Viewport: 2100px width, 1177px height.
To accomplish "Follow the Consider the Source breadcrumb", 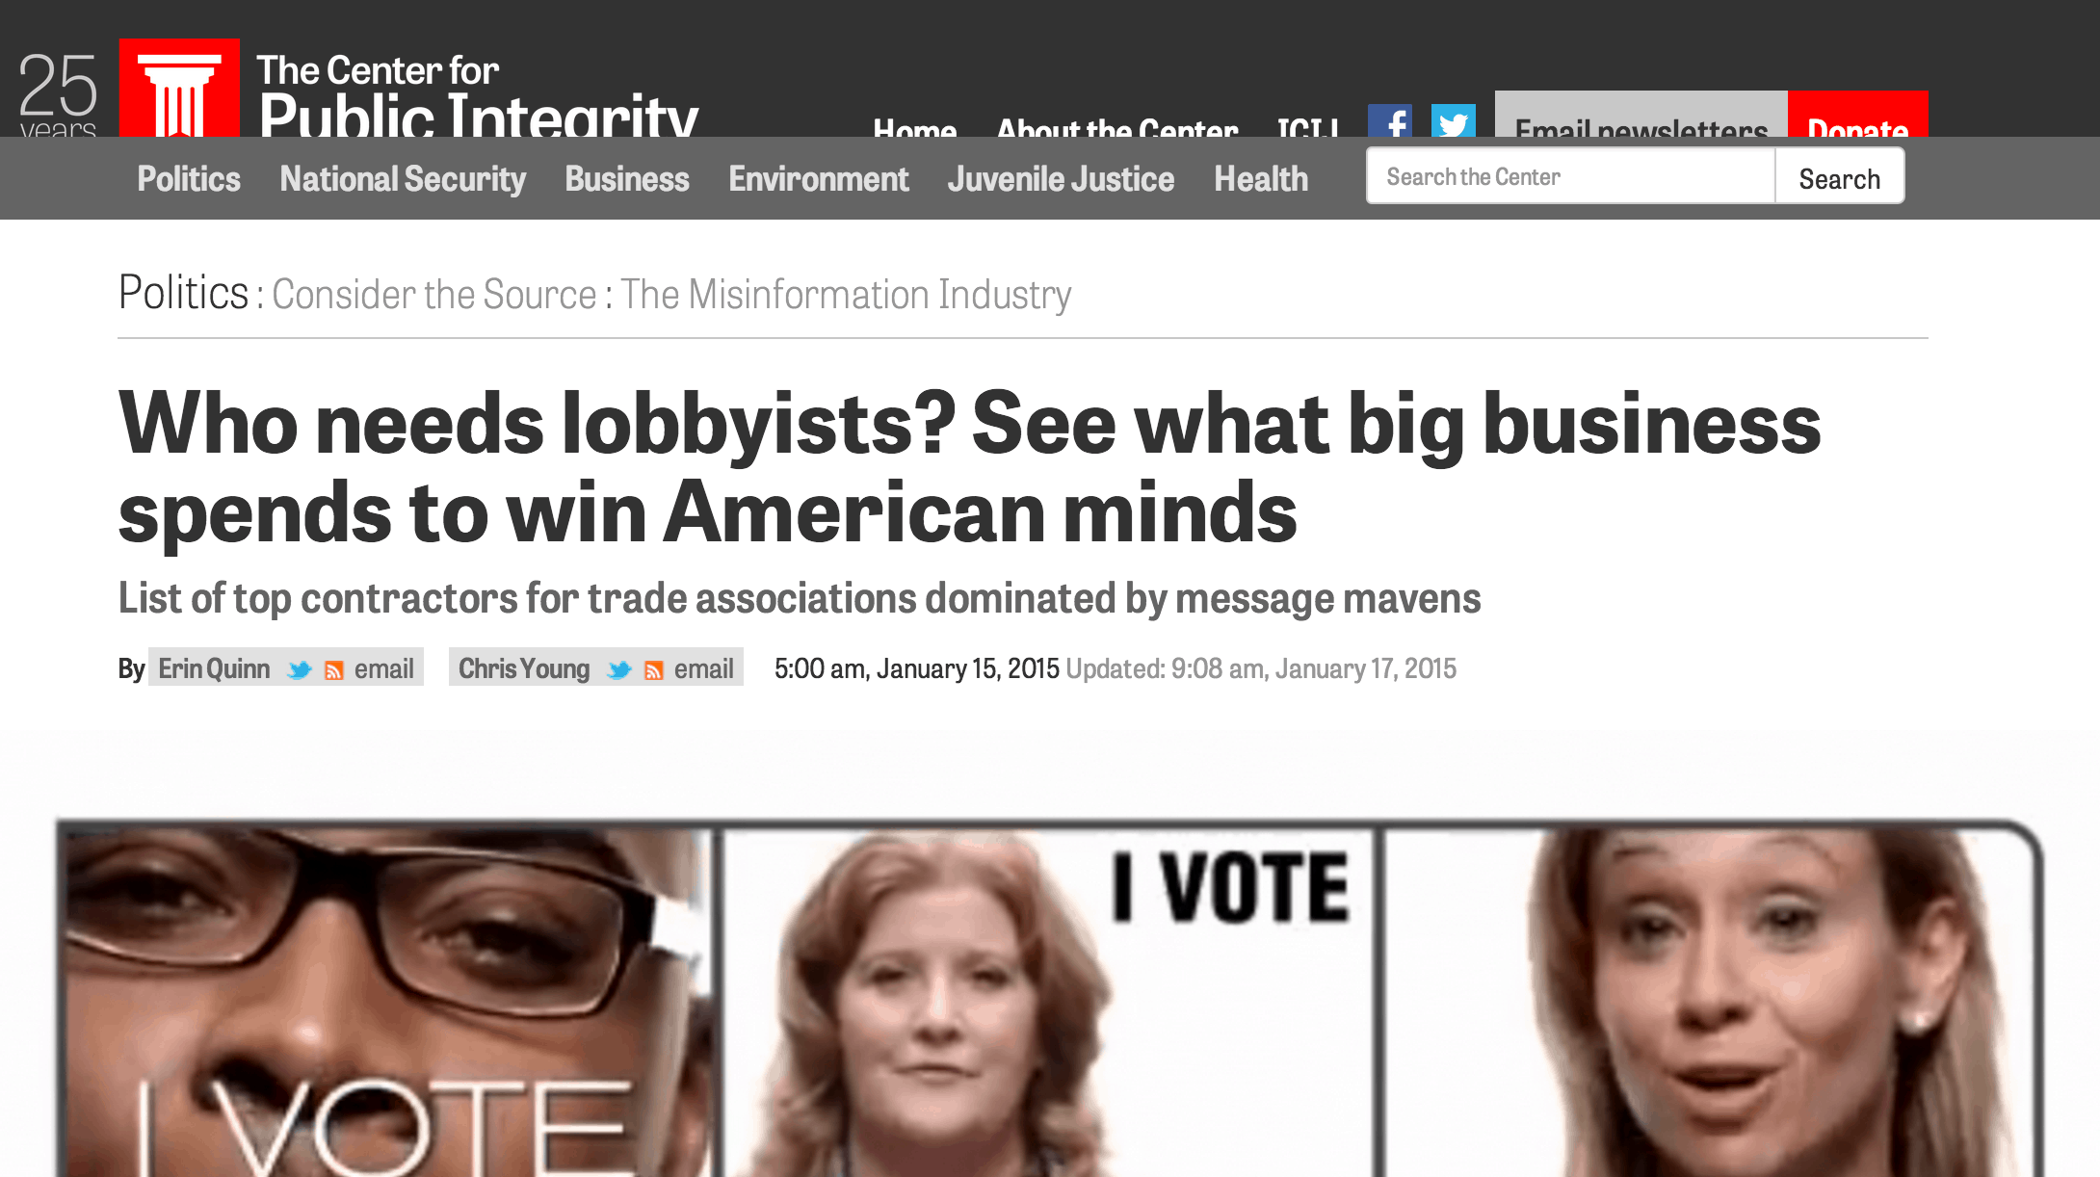I will point(434,294).
